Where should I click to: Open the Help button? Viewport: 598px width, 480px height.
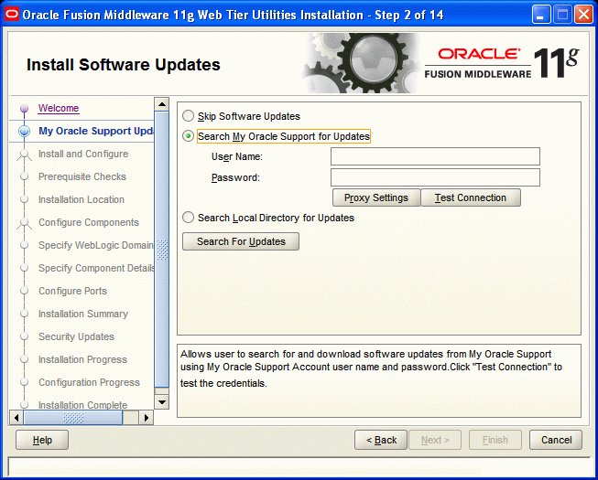pyautogui.click(x=42, y=440)
